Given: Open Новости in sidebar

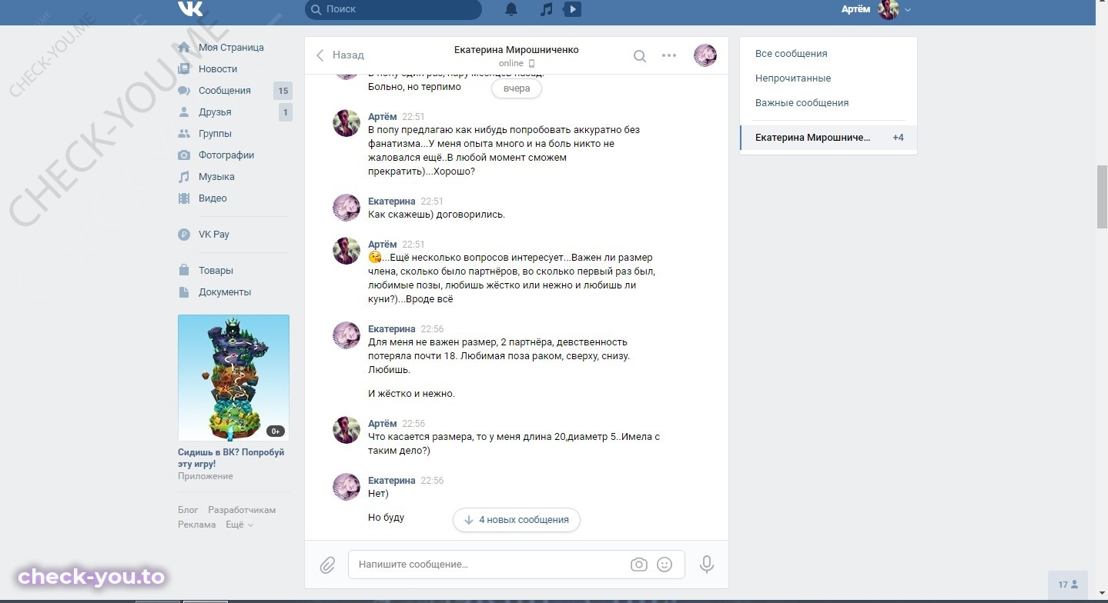Looking at the screenshot, I should tap(218, 69).
